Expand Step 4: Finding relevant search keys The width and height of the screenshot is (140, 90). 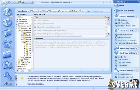(35, 30)
